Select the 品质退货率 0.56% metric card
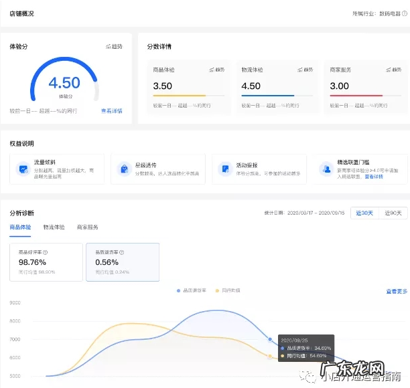 (x=123, y=262)
